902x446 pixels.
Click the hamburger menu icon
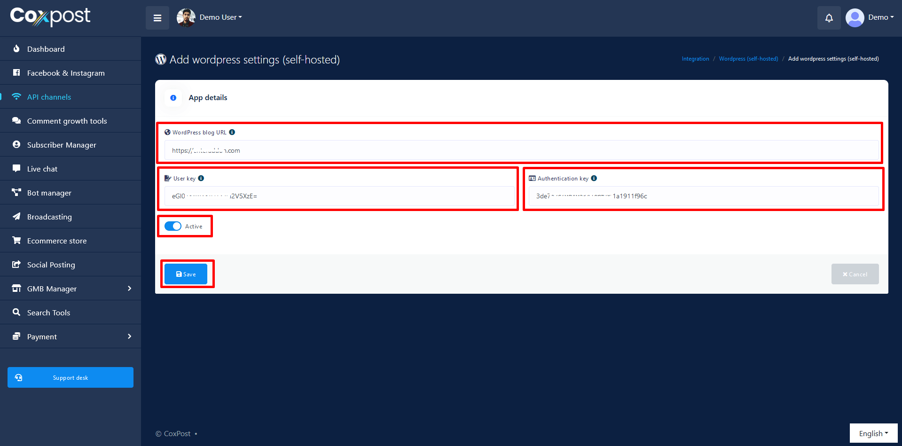(x=157, y=18)
